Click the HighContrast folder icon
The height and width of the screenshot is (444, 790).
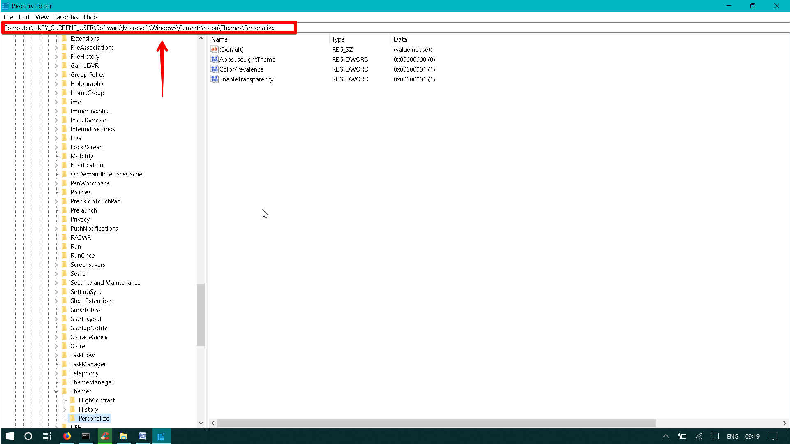pos(73,400)
